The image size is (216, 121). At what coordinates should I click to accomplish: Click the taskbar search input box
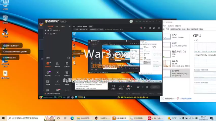point(25,118)
